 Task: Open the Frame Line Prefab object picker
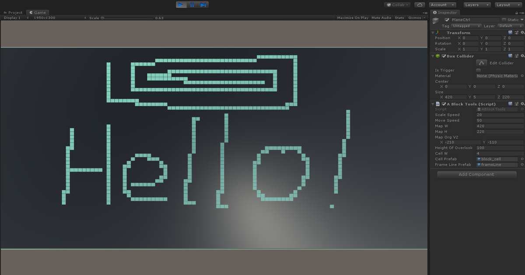(522, 165)
